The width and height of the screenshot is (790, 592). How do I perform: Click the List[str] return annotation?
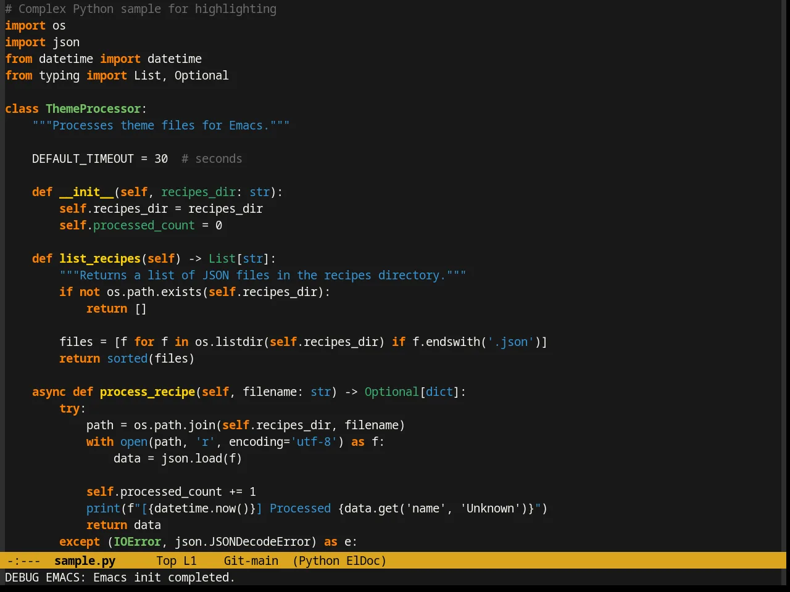click(239, 258)
